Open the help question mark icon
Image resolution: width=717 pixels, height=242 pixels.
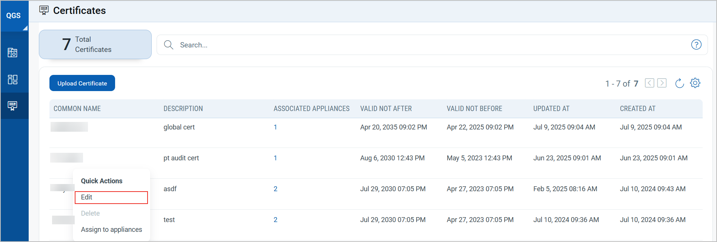[696, 45]
